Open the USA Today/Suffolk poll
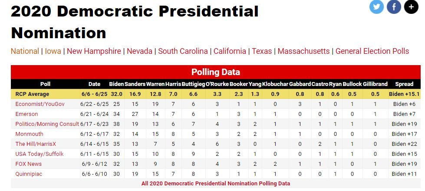425x191 pixels. coord(40,154)
